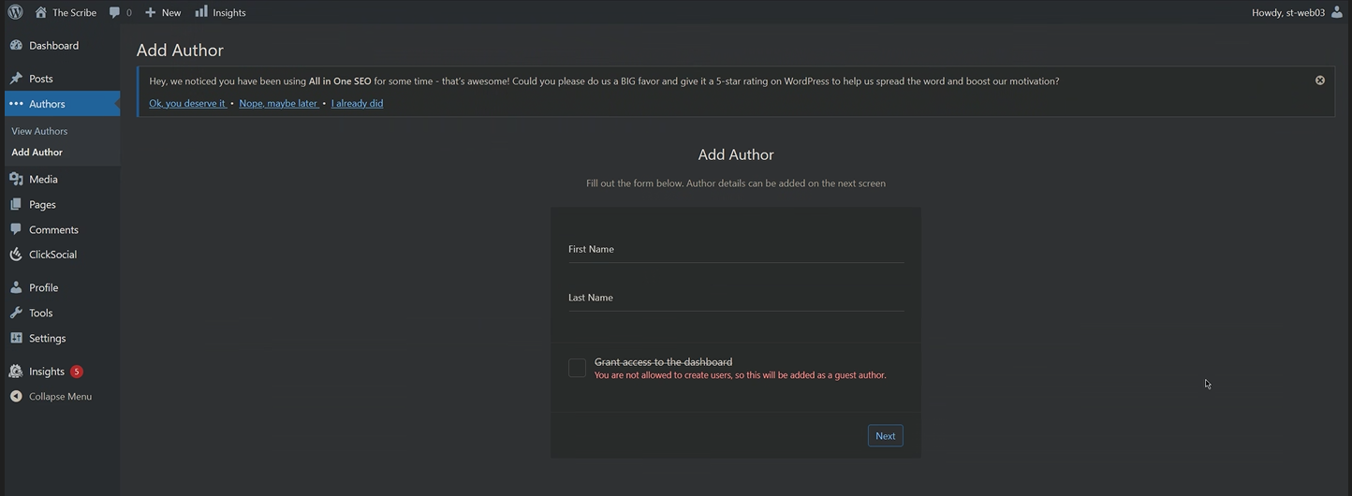Click the red Insights notification badge

pyautogui.click(x=77, y=372)
